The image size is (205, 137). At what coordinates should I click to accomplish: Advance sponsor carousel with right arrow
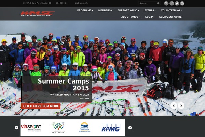click(x=130, y=128)
